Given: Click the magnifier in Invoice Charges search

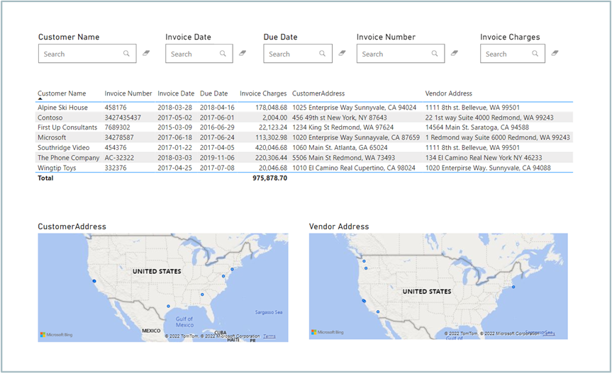Looking at the screenshot, I should pos(535,53).
